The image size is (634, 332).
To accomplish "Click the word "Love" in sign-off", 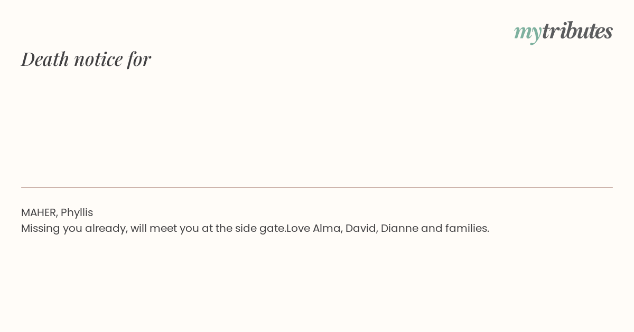I will [298, 228].
